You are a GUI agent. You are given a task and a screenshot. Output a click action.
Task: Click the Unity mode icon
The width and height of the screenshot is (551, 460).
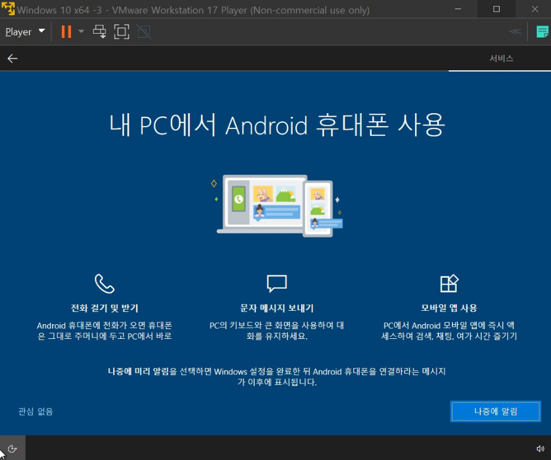[x=144, y=32]
